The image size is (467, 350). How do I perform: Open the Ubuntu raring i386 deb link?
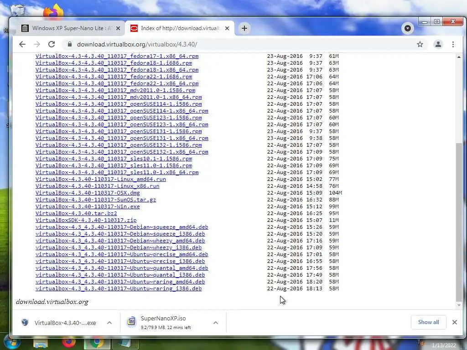(119, 288)
